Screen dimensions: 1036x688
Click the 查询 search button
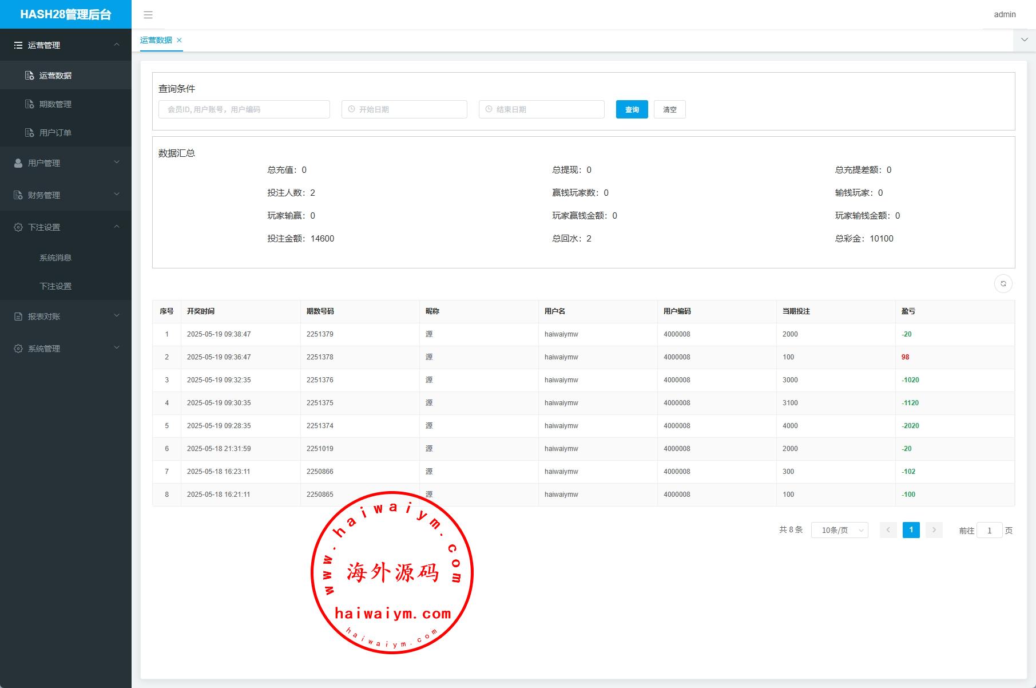[x=632, y=109]
